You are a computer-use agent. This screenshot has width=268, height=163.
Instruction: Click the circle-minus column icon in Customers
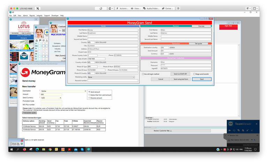pos(43,40)
